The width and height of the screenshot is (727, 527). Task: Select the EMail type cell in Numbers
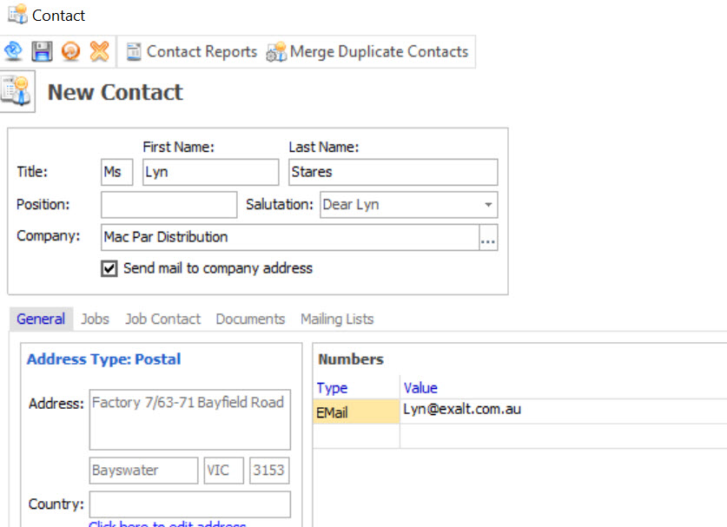[356, 412]
